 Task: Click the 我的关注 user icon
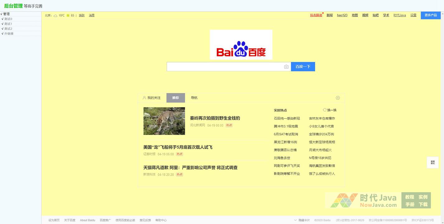(x=144, y=98)
